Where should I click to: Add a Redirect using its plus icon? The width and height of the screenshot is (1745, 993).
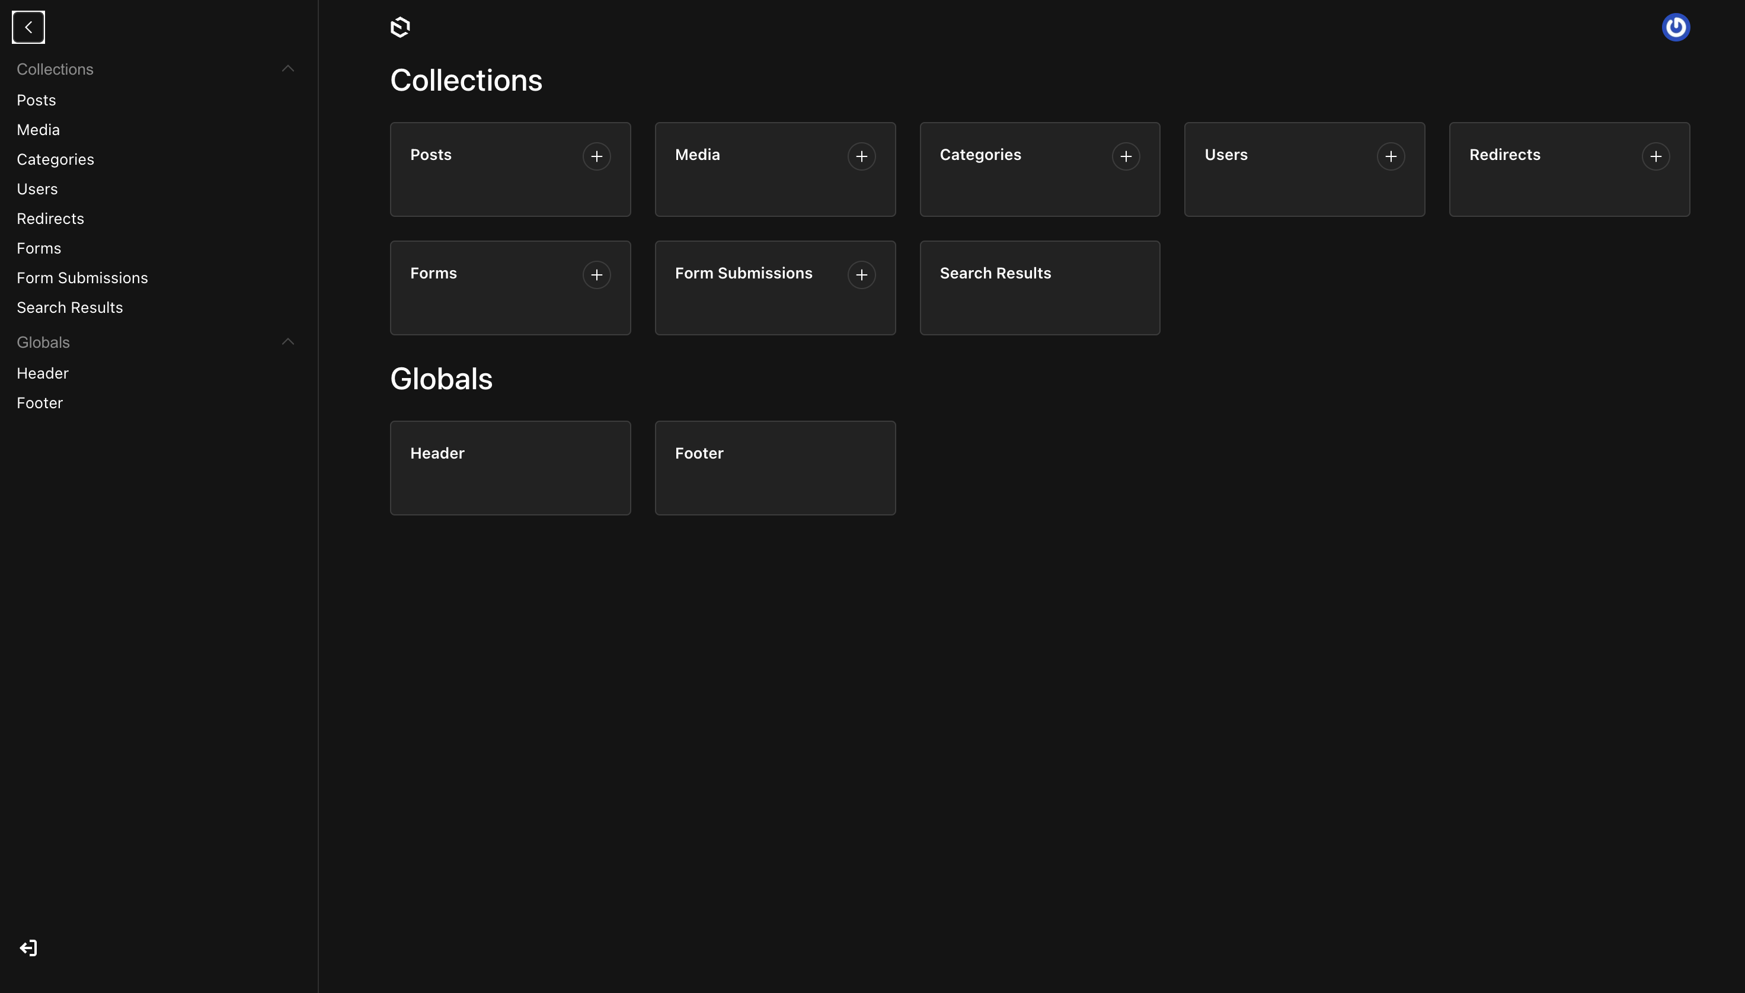pos(1655,155)
